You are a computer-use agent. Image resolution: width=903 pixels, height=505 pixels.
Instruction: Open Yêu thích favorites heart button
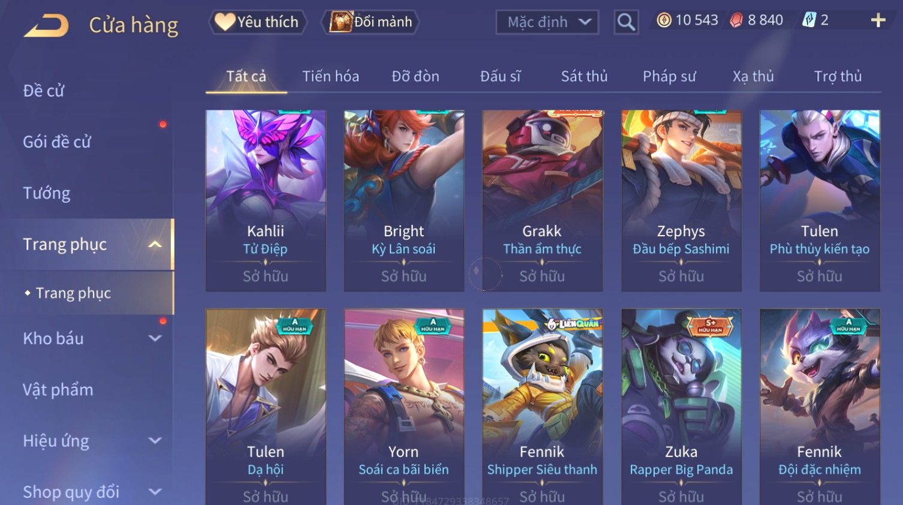258,22
